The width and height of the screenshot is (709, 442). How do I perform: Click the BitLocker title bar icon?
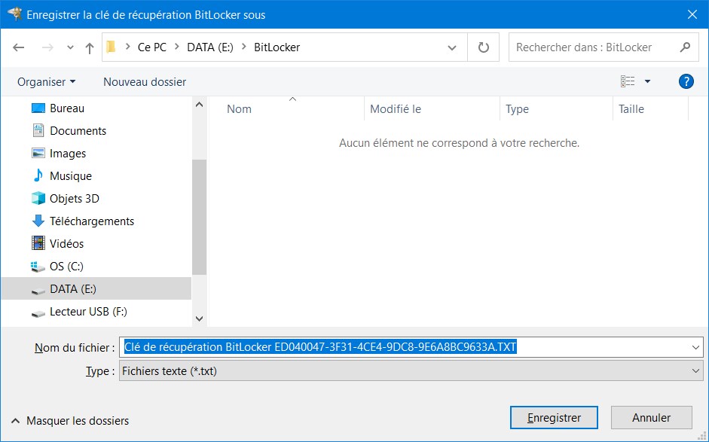pos(14,14)
